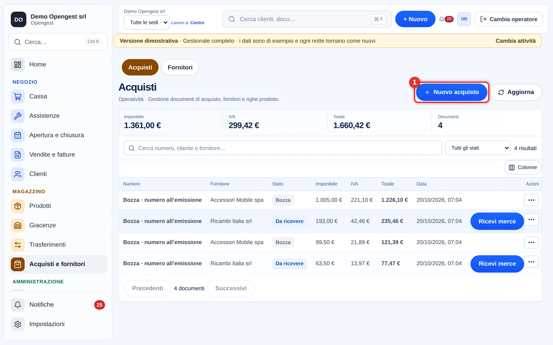
Task: Open actions menu for 235,46 € row
Action: click(x=531, y=219)
